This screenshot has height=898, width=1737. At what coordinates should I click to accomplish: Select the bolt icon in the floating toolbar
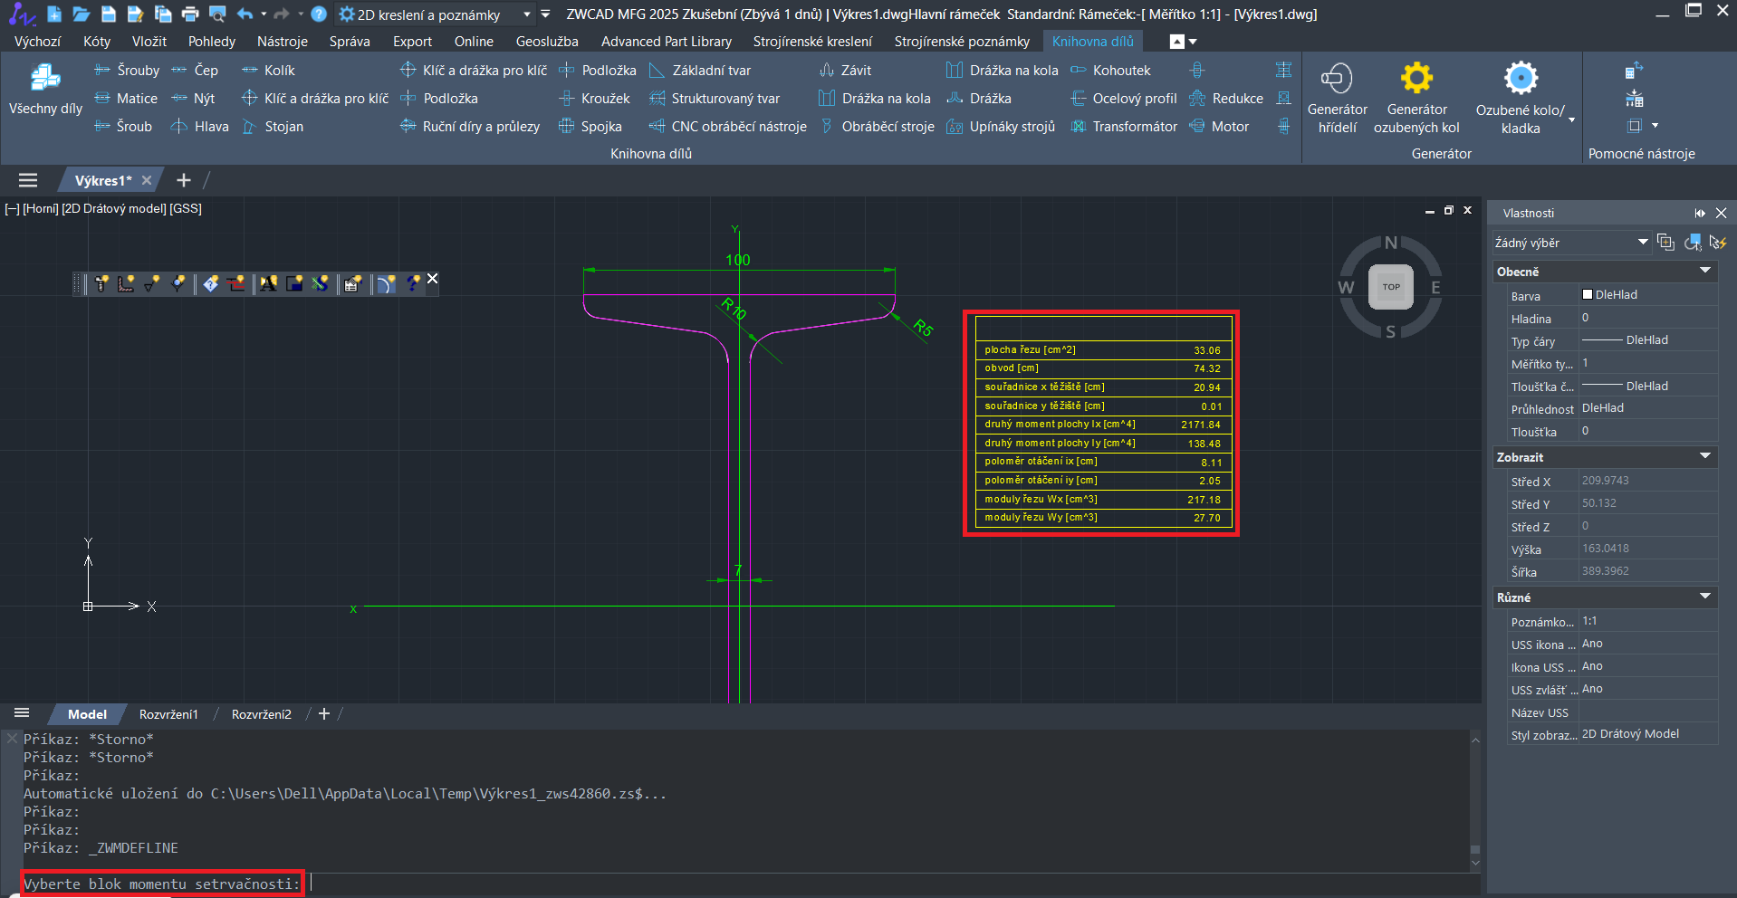(101, 283)
